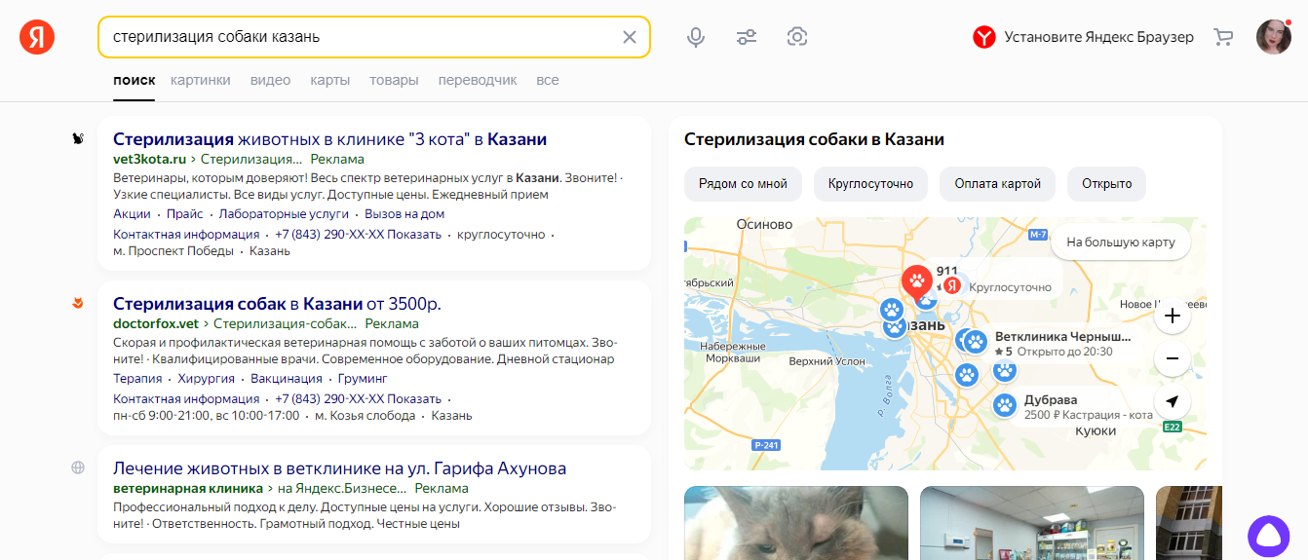Zoom out on the map

1173,358
